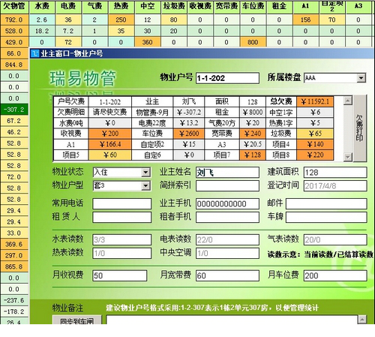Click the 中央空调 reading field
This screenshot has height=337, width=375.
pyautogui.click(x=227, y=253)
